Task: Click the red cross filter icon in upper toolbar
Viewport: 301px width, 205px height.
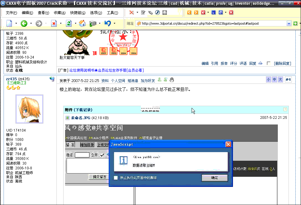Action: pyautogui.click(x=132, y=12)
